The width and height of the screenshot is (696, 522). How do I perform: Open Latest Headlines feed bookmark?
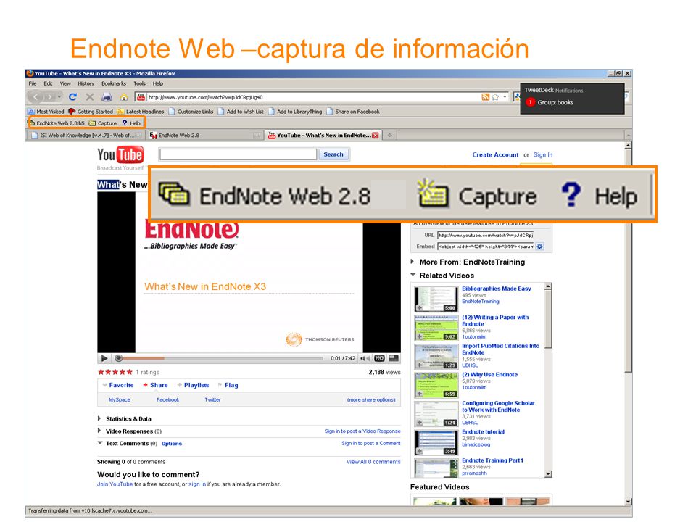tap(141, 112)
